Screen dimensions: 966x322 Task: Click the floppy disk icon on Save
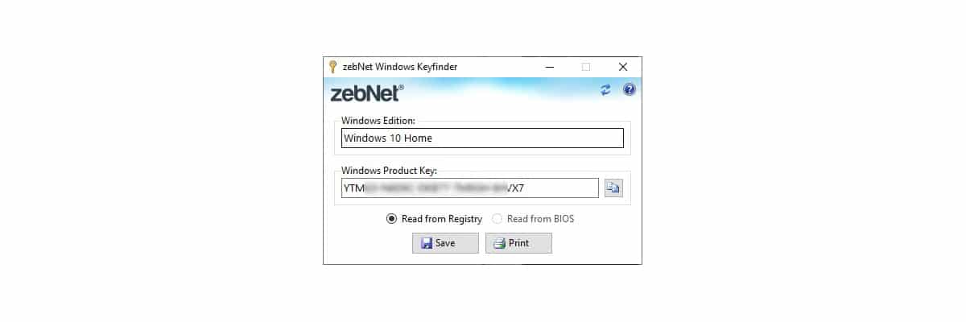[x=427, y=243]
